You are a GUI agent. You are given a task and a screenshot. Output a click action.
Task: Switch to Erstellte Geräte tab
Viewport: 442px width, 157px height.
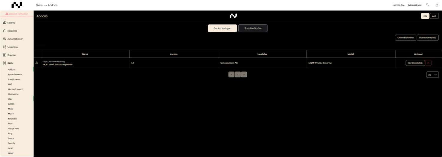click(x=253, y=28)
